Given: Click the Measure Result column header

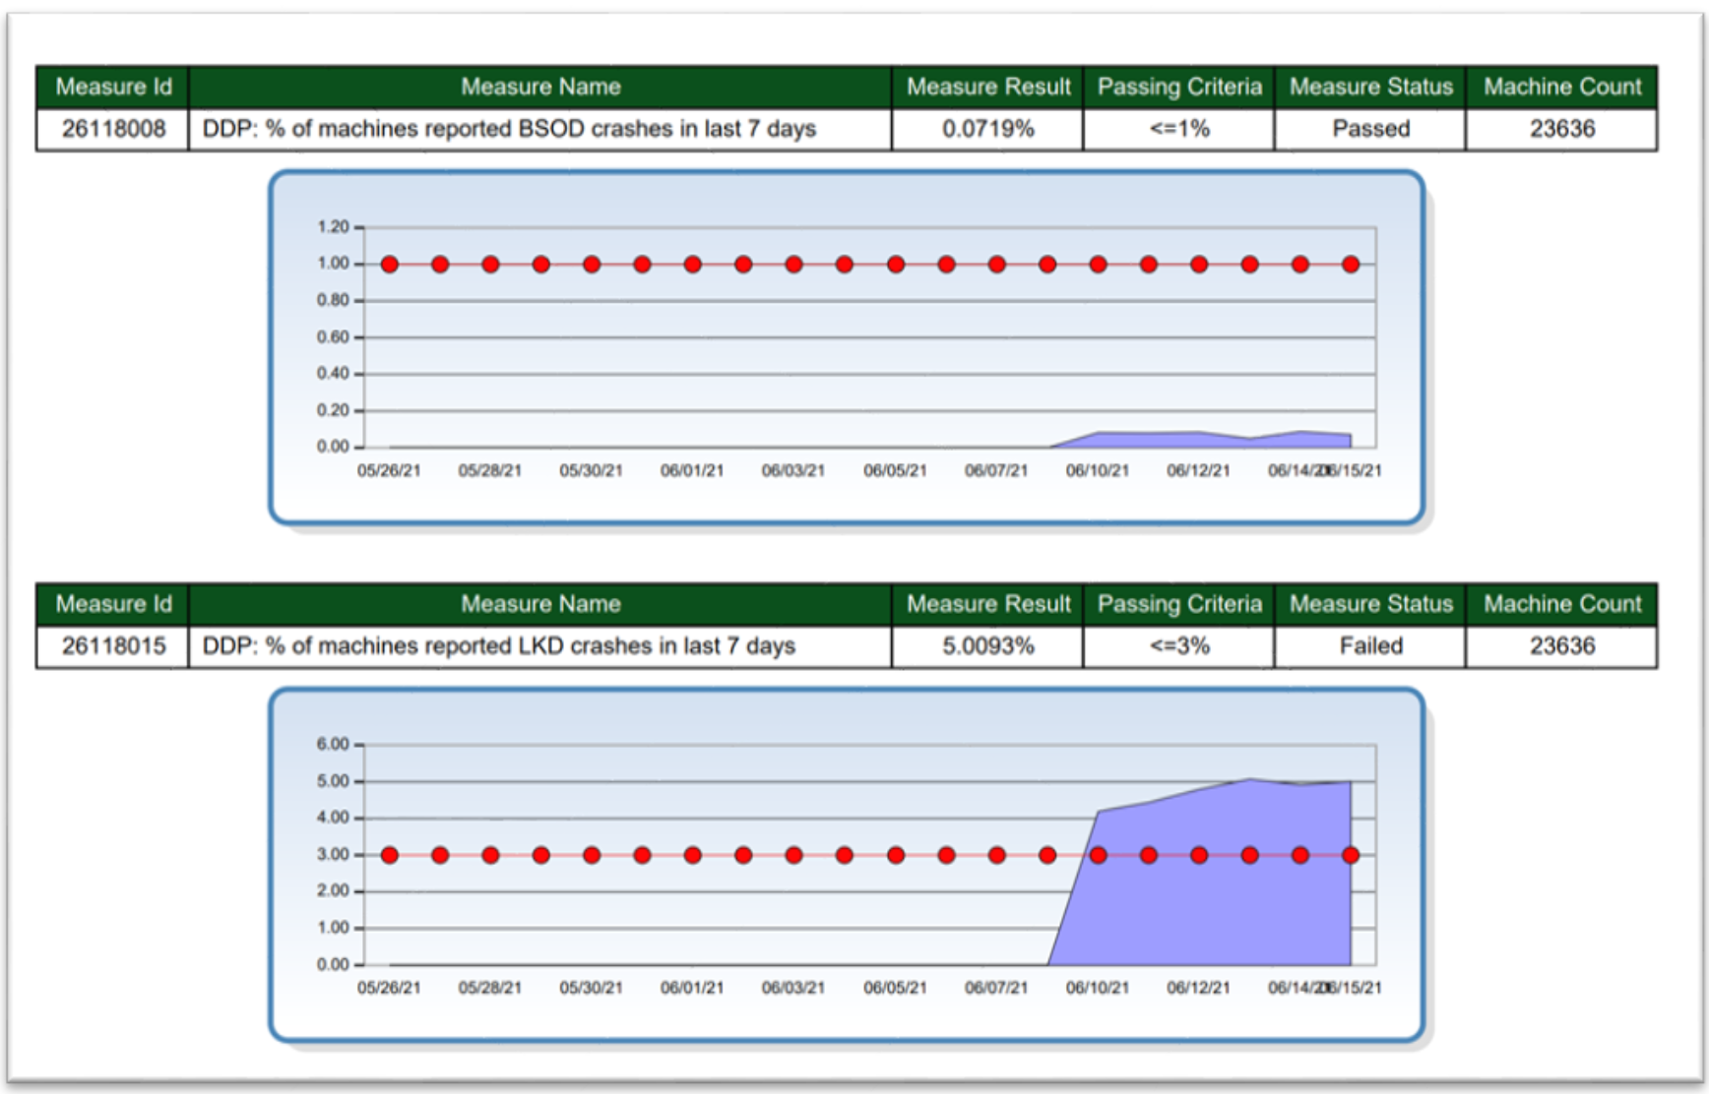Looking at the screenshot, I should click(989, 87).
